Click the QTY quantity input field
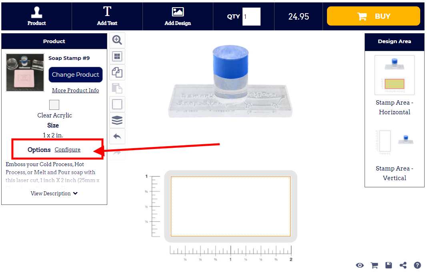 (x=251, y=17)
